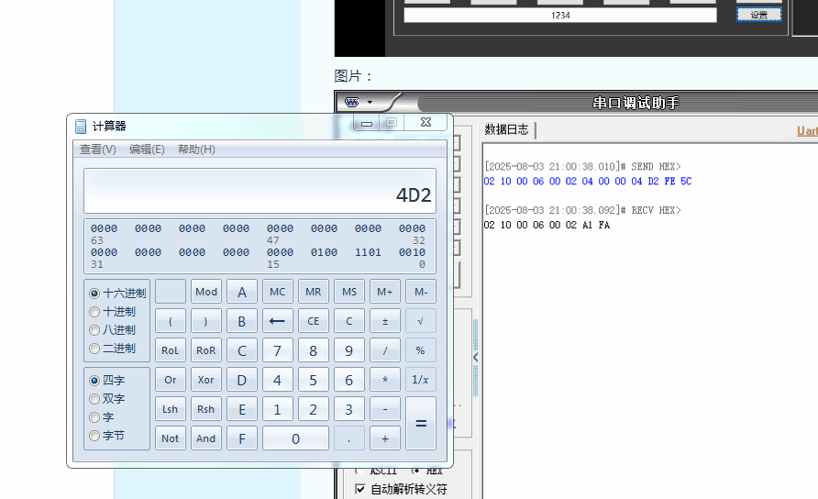Click the calculator app icon in title bar

81,127
